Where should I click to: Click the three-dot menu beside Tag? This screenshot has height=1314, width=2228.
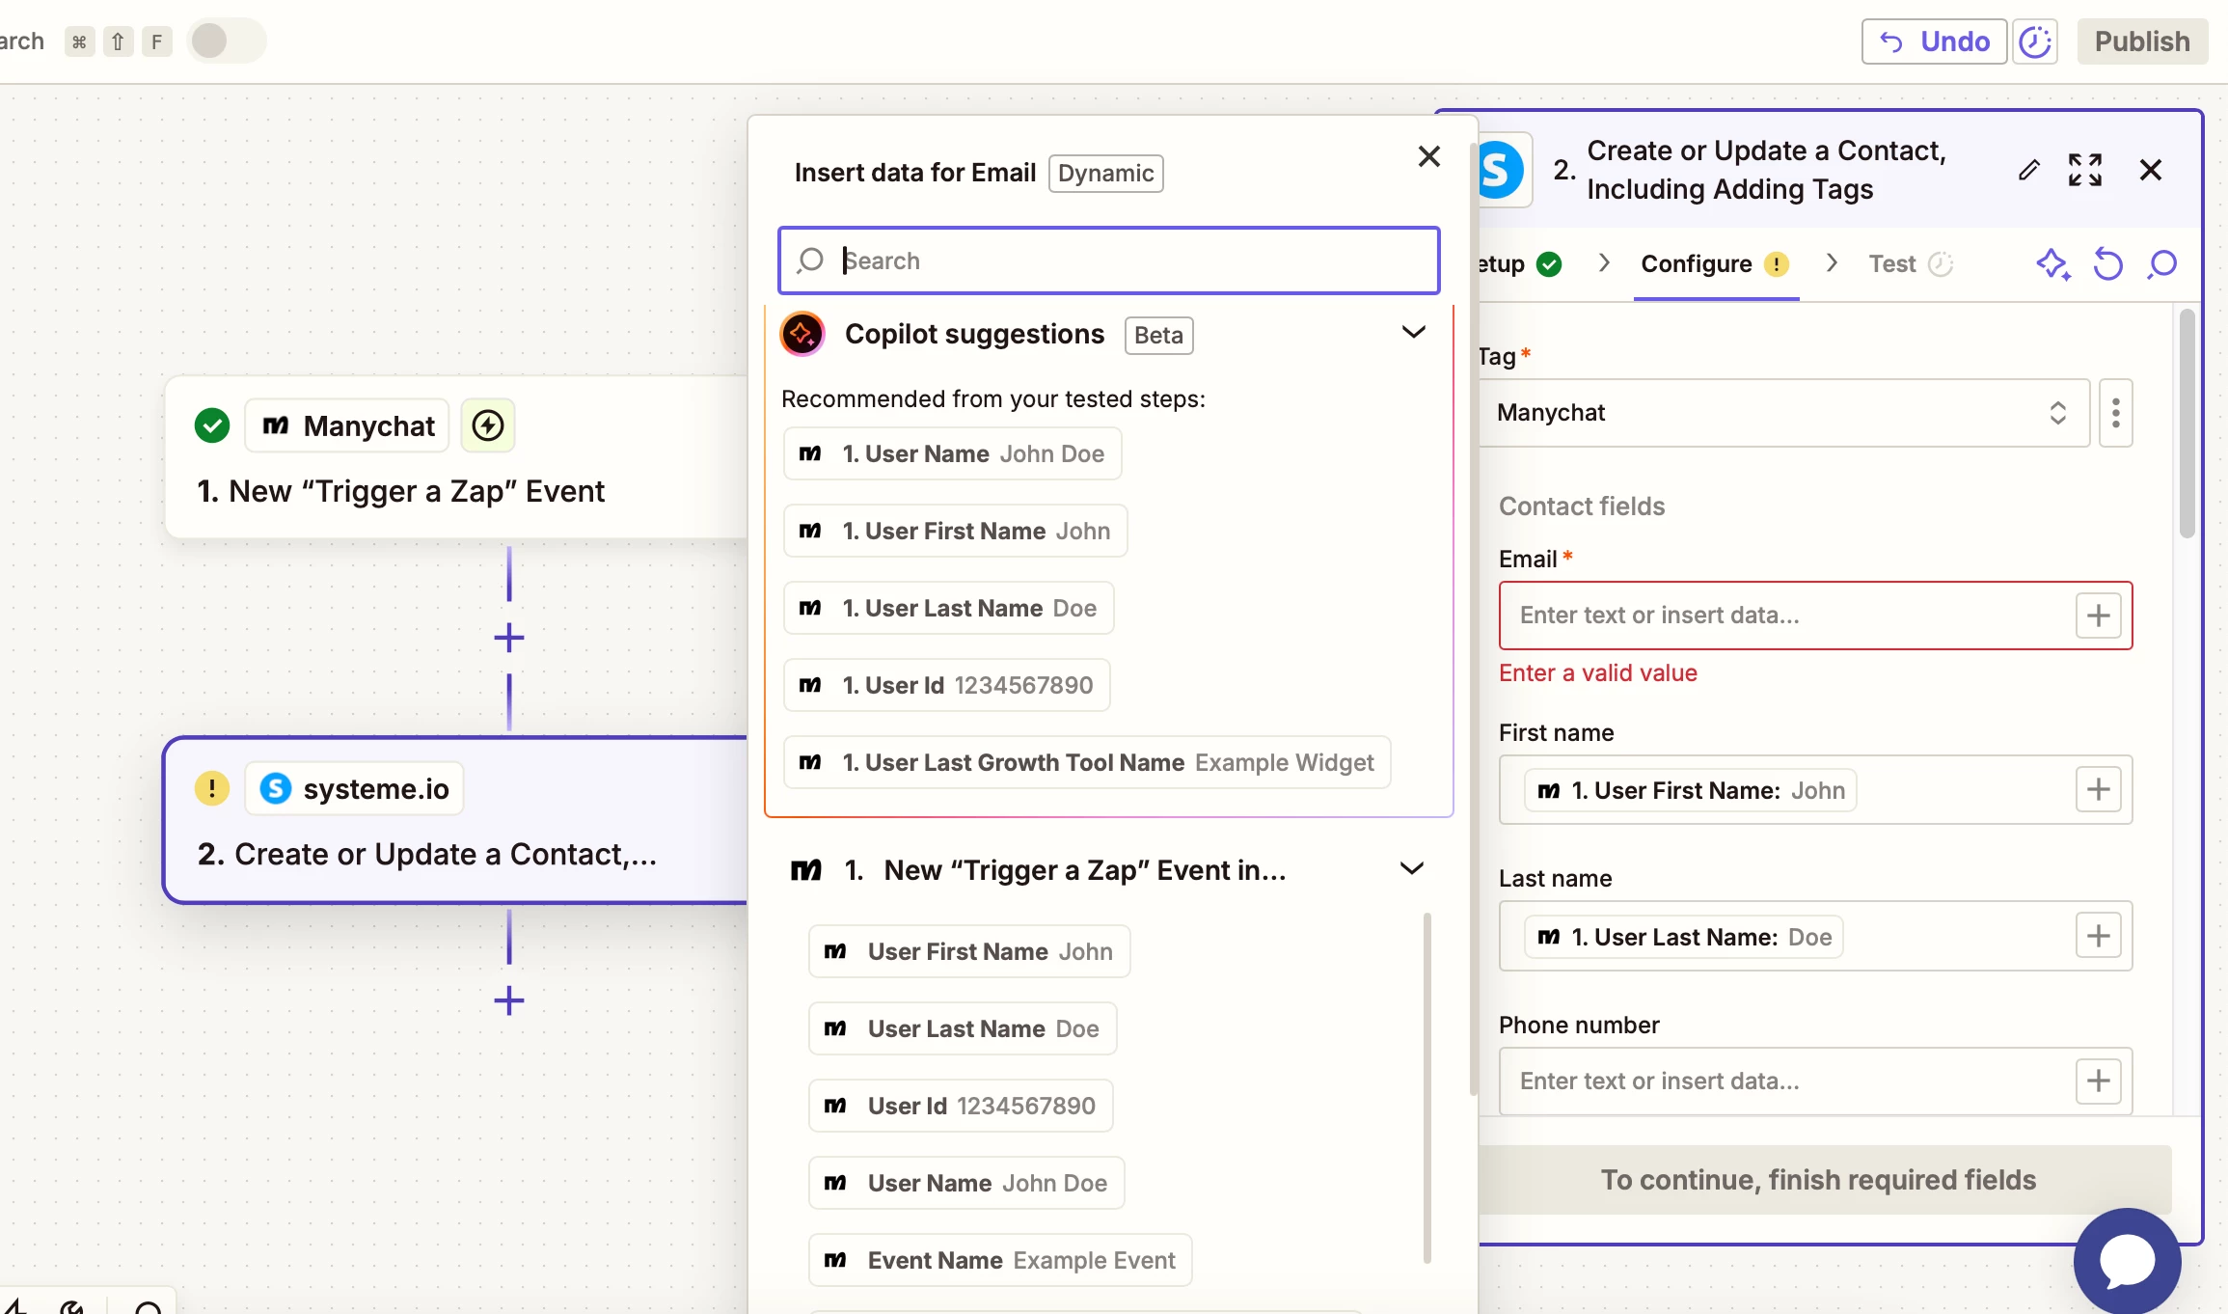click(2115, 413)
